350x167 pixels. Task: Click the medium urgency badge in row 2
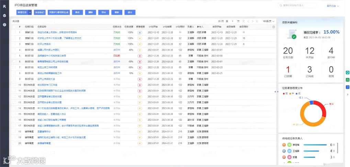140,38
